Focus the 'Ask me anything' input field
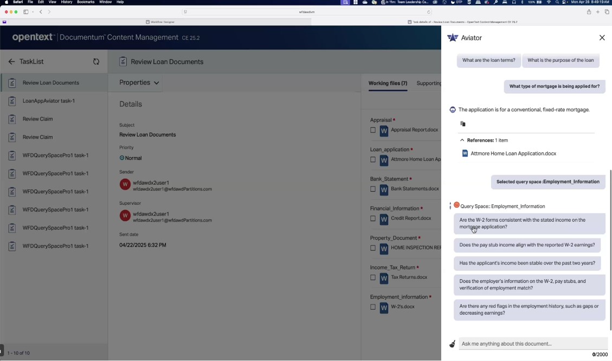612x361 pixels. (533, 344)
